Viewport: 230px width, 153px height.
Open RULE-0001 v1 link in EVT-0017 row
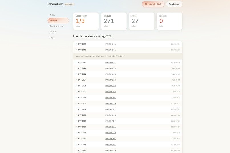(111, 62)
